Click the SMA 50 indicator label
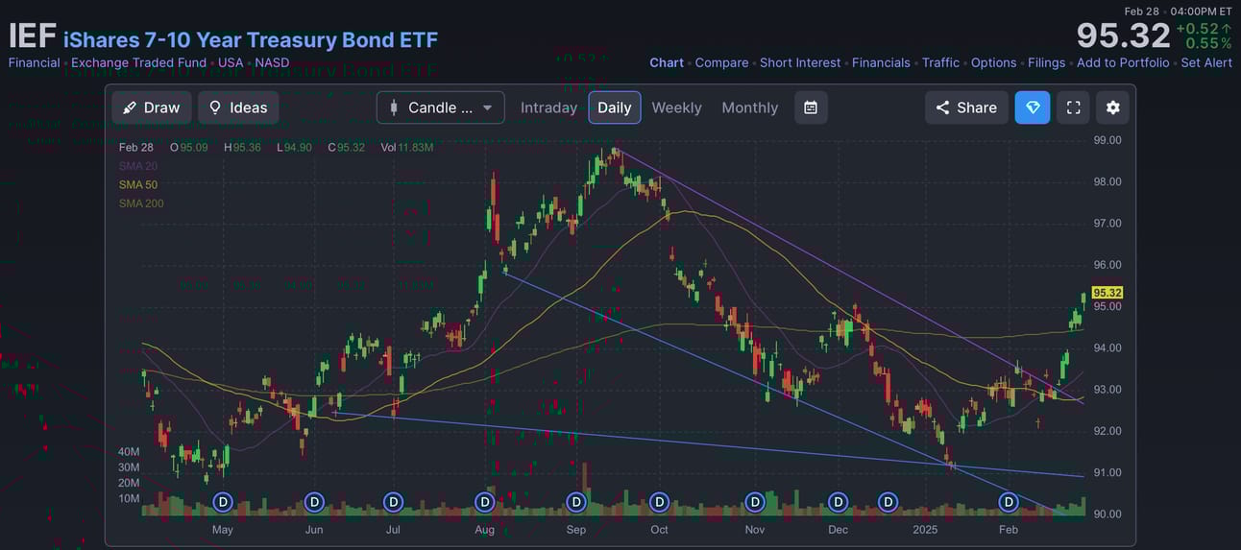 138,184
